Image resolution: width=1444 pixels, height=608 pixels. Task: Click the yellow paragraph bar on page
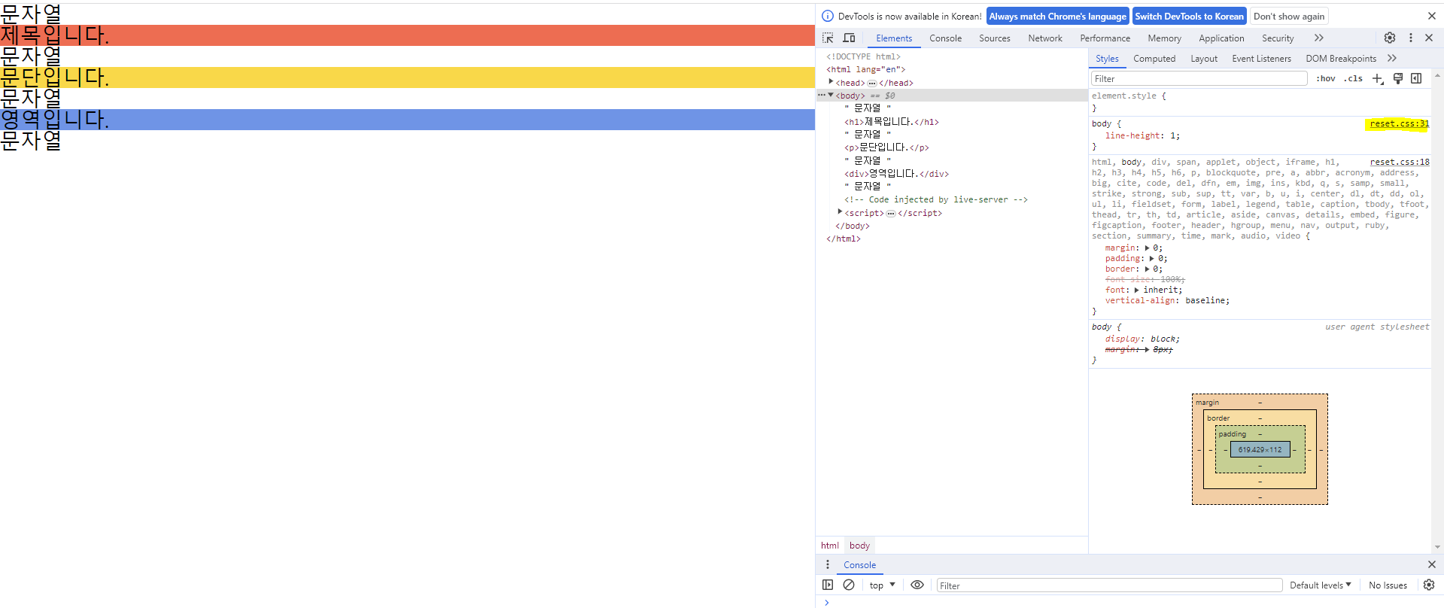407,78
